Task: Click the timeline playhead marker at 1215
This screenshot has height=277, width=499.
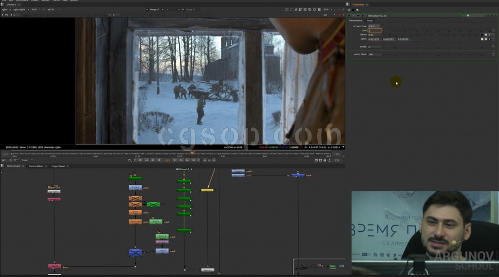Action: (x=192, y=153)
